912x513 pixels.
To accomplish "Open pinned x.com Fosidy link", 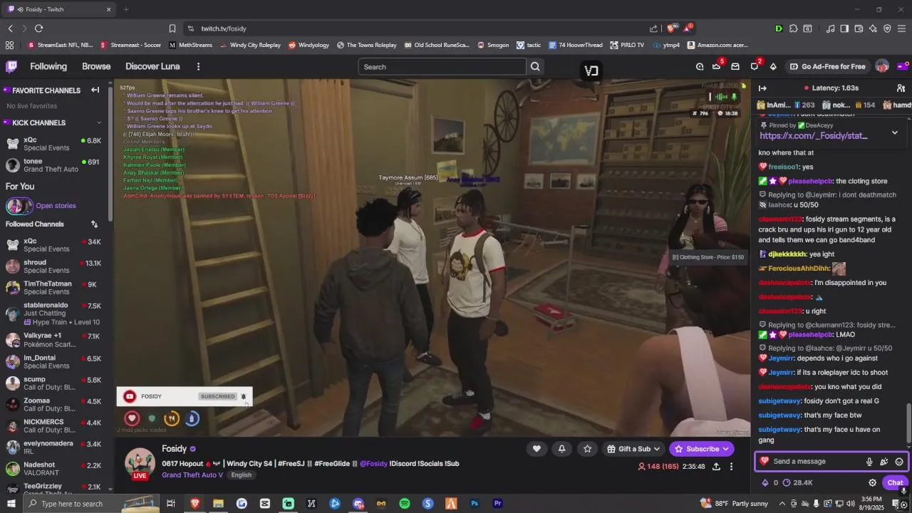I will pyautogui.click(x=813, y=135).
